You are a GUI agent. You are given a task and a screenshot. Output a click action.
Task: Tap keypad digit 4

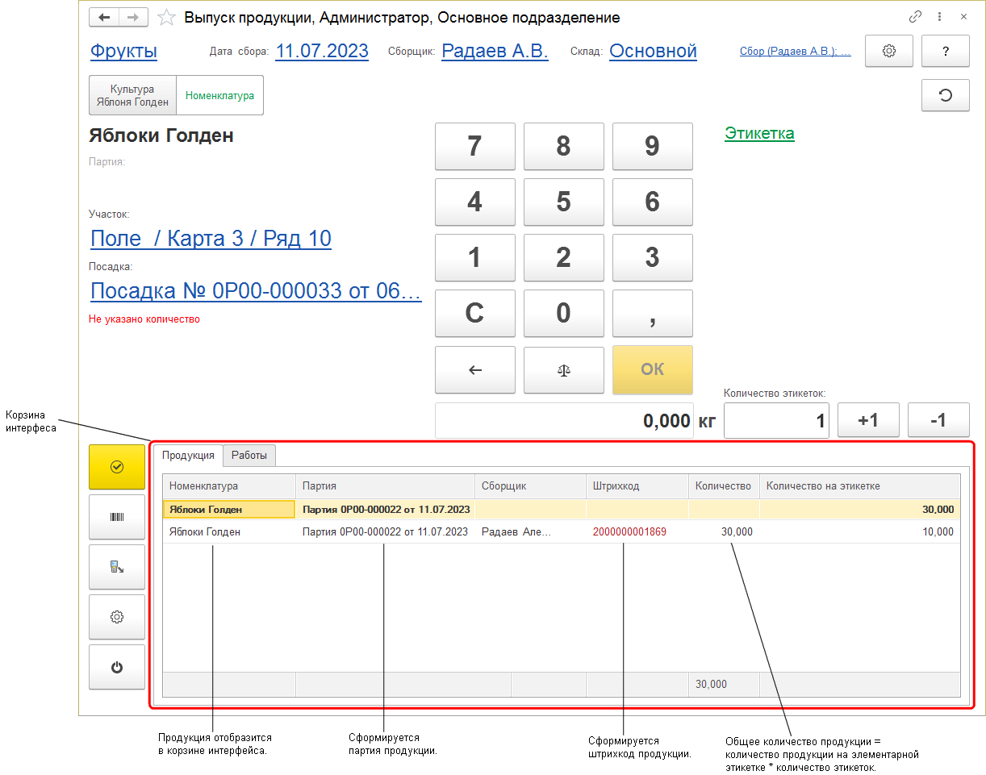click(474, 202)
